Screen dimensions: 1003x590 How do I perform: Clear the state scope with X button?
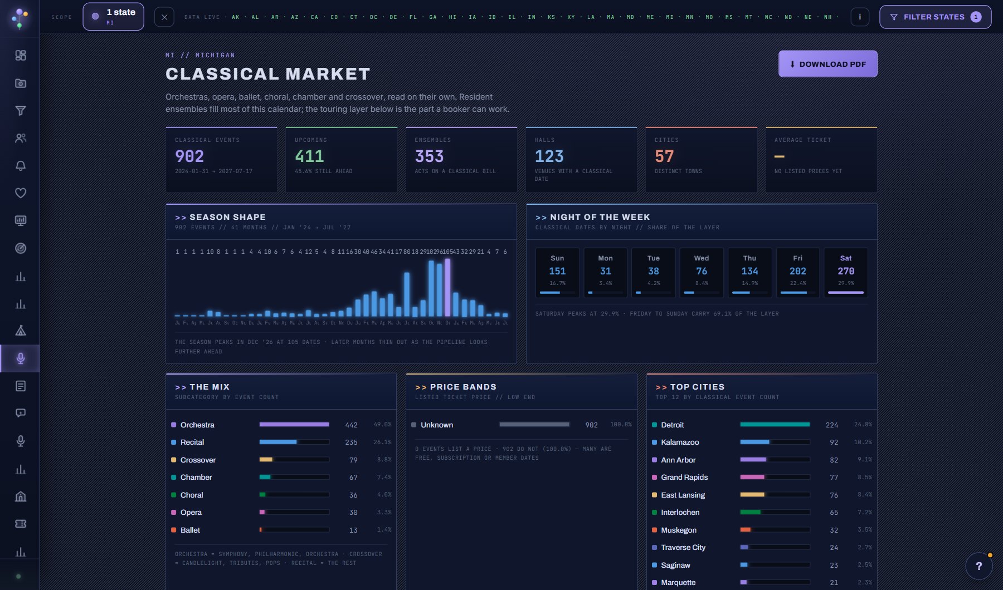click(164, 17)
